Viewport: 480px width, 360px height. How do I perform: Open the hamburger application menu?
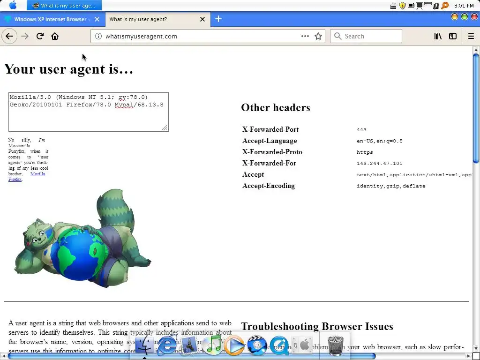pos(471,36)
